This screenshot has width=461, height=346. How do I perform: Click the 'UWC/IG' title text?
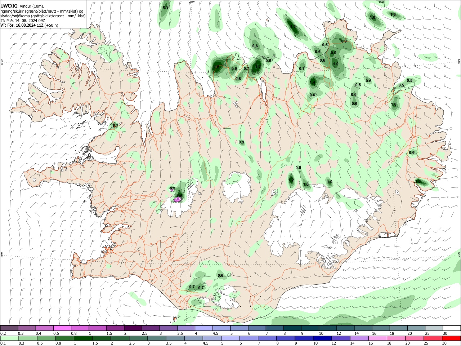(x=9, y=6)
